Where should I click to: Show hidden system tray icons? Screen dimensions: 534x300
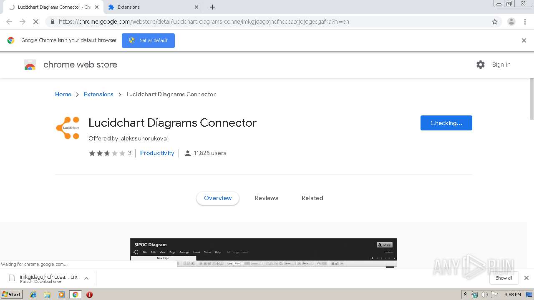(x=465, y=295)
